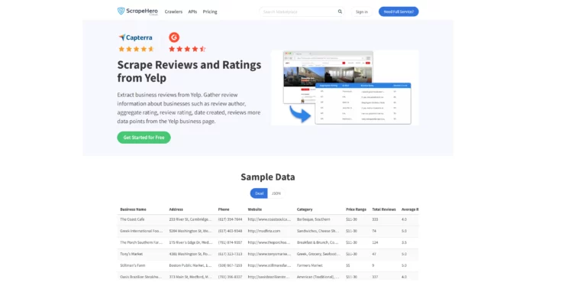
Task: Click the $$ price range cell
Action: 348,265
